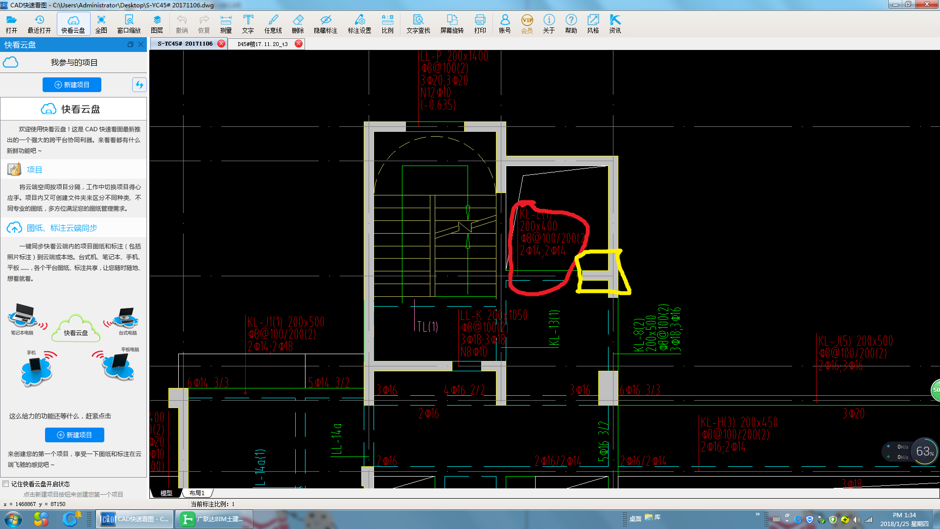Click bottom 新建项目 button
Screen dimensions: 940x529
(74, 435)
